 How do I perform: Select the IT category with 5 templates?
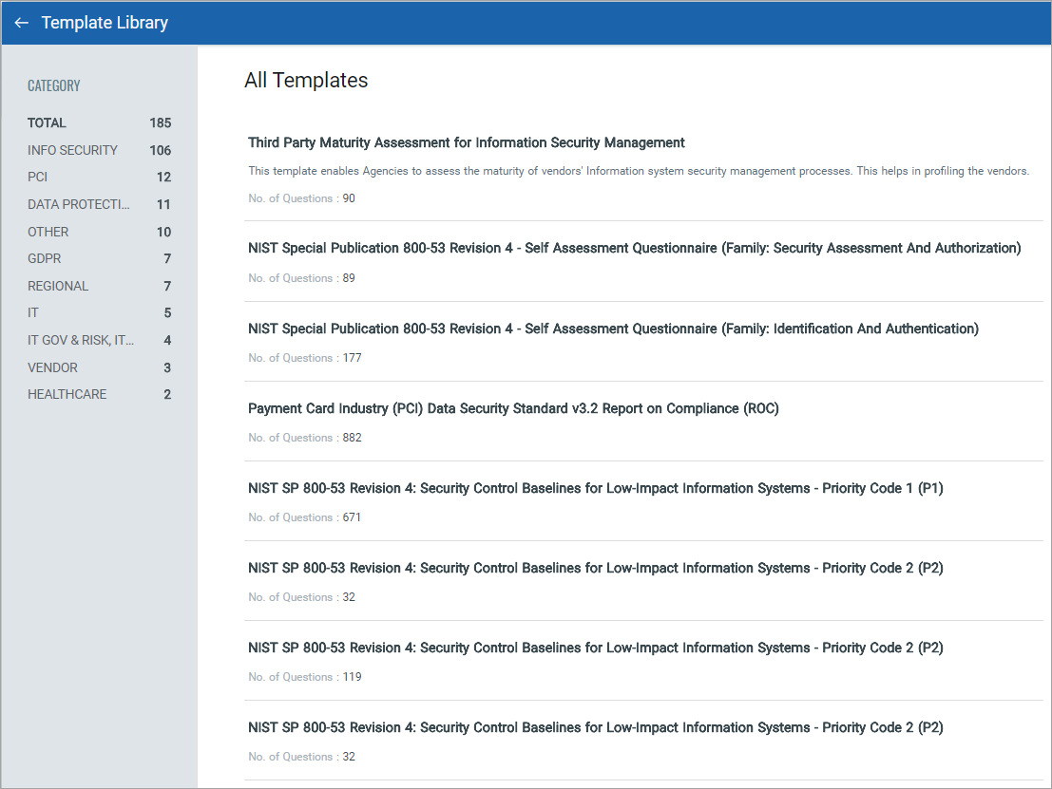click(x=33, y=312)
